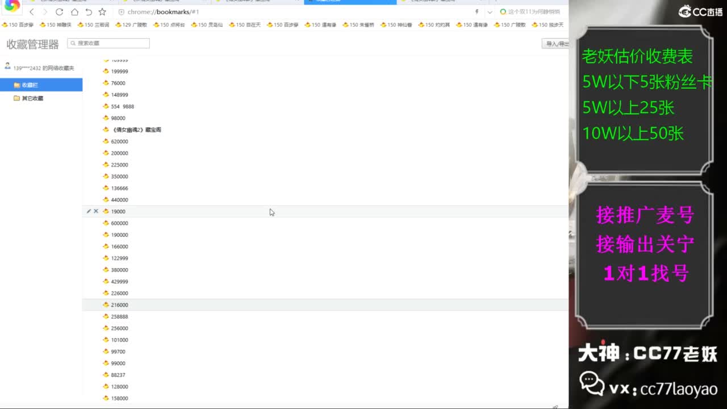727x409 pixels.
Task: Click the colorful browser logo icon
Action: tap(12, 6)
